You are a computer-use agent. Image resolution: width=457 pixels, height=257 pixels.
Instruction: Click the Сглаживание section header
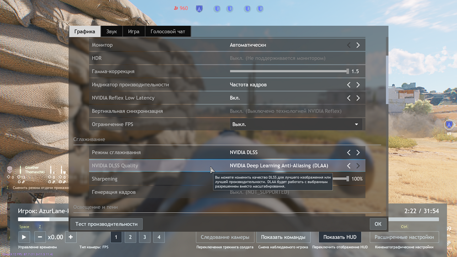tap(89, 139)
